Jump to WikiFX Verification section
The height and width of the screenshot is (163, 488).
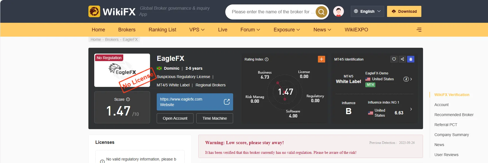(x=452, y=95)
